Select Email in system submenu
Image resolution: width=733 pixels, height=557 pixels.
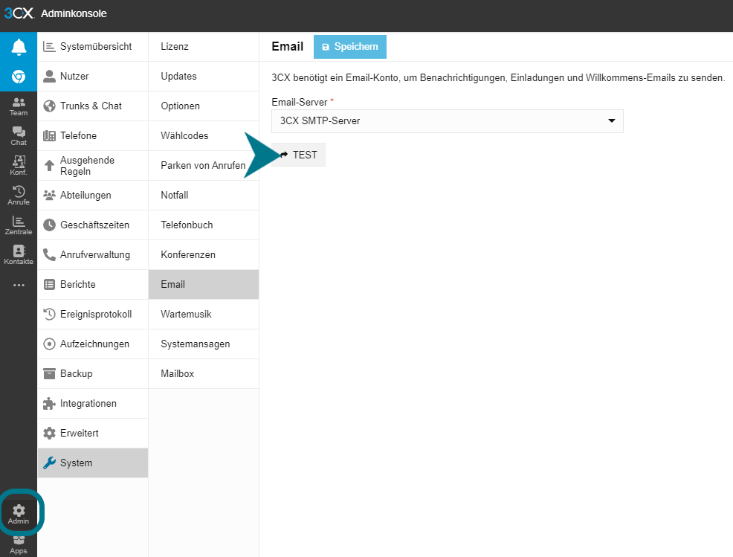coord(204,284)
